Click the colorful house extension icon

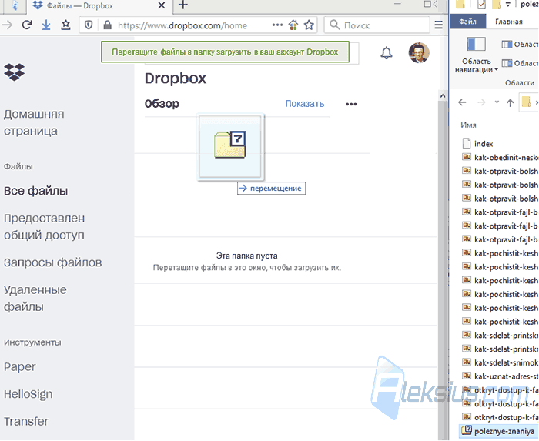pyautogui.click(x=293, y=25)
